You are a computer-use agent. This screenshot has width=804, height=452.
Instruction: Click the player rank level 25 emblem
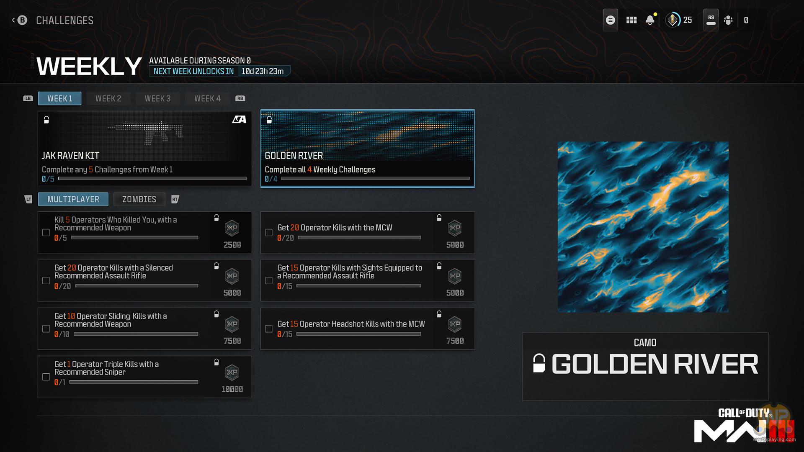[673, 20]
